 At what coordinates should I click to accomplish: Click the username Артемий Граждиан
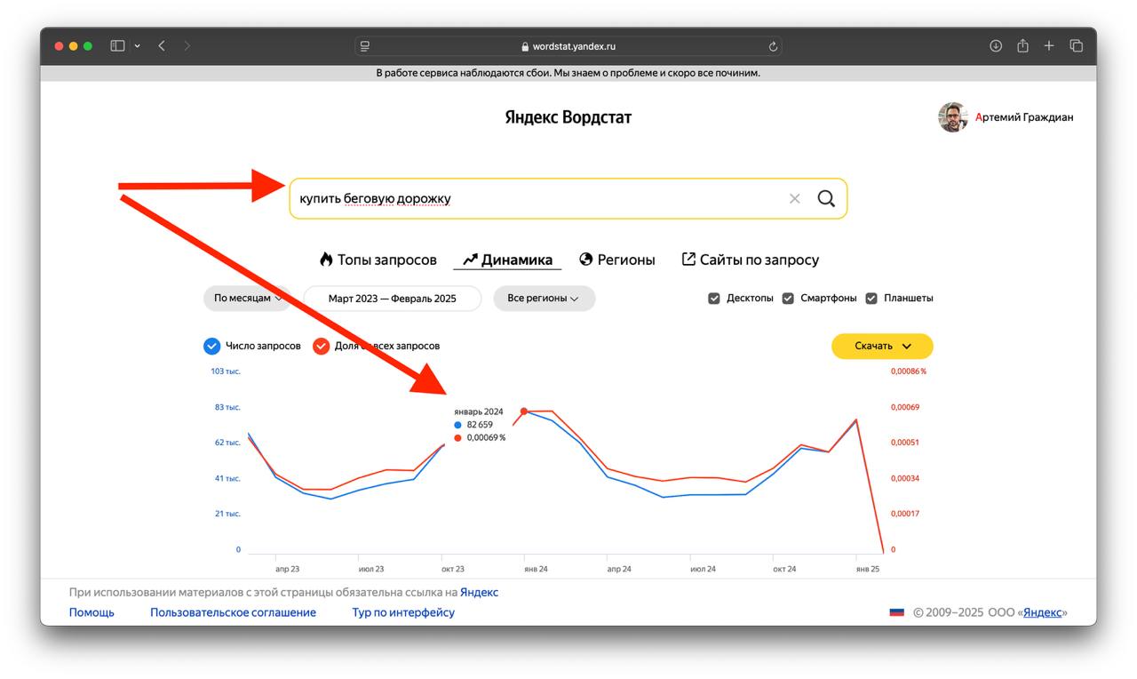coord(1024,117)
